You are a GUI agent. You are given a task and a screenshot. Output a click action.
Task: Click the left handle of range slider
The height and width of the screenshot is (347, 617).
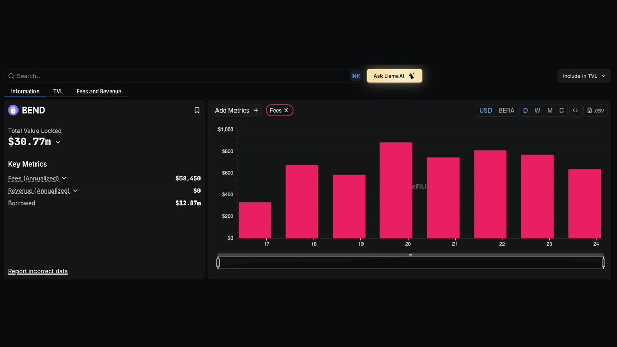(218, 263)
